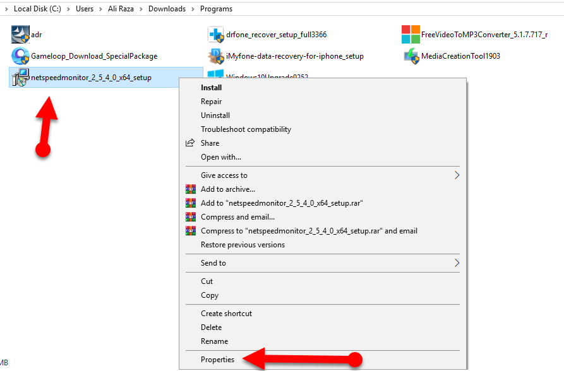Viewport: 564px width, 371px height.
Task: Click the adr file icon
Action: [21, 34]
